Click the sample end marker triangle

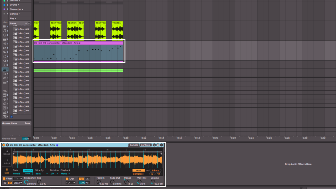click(161, 154)
